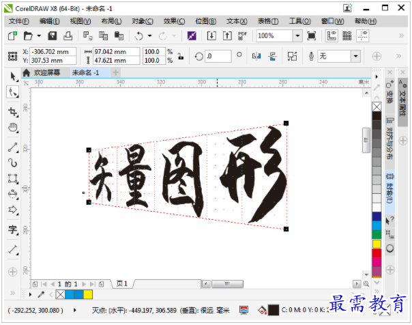Viewport: 412px width, 325px height.
Task: Open the 文件(F) menu
Action: [18, 21]
